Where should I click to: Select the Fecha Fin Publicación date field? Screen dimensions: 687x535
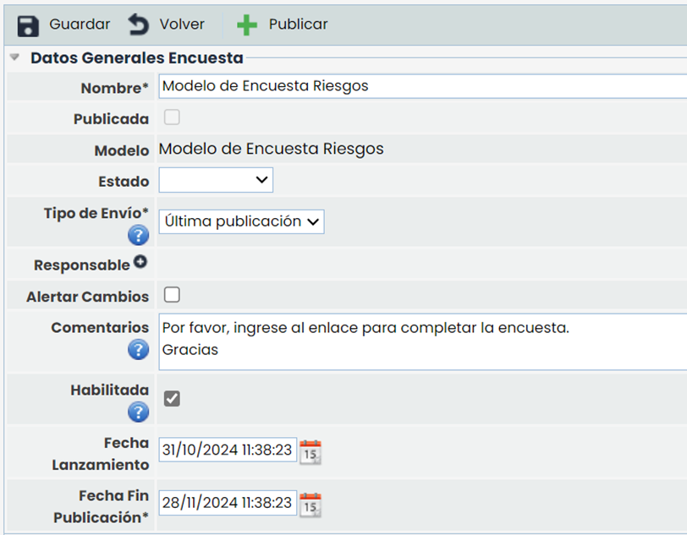click(x=227, y=502)
